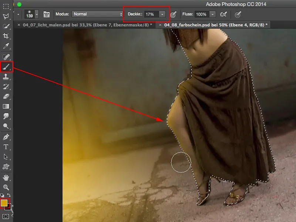Select the Pen tool

pyautogui.click(x=6, y=137)
